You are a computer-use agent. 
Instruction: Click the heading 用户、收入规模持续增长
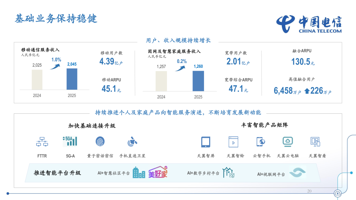click(178, 40)
